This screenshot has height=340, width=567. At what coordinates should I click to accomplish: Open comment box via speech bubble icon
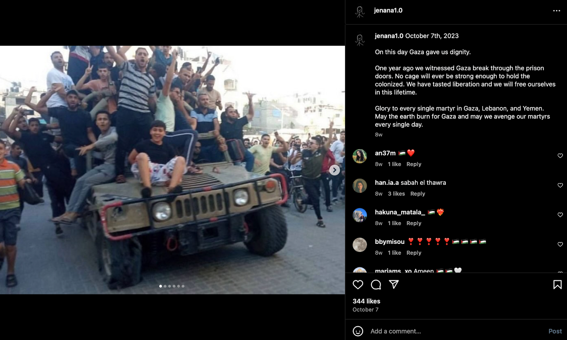[x=376, y=285]
